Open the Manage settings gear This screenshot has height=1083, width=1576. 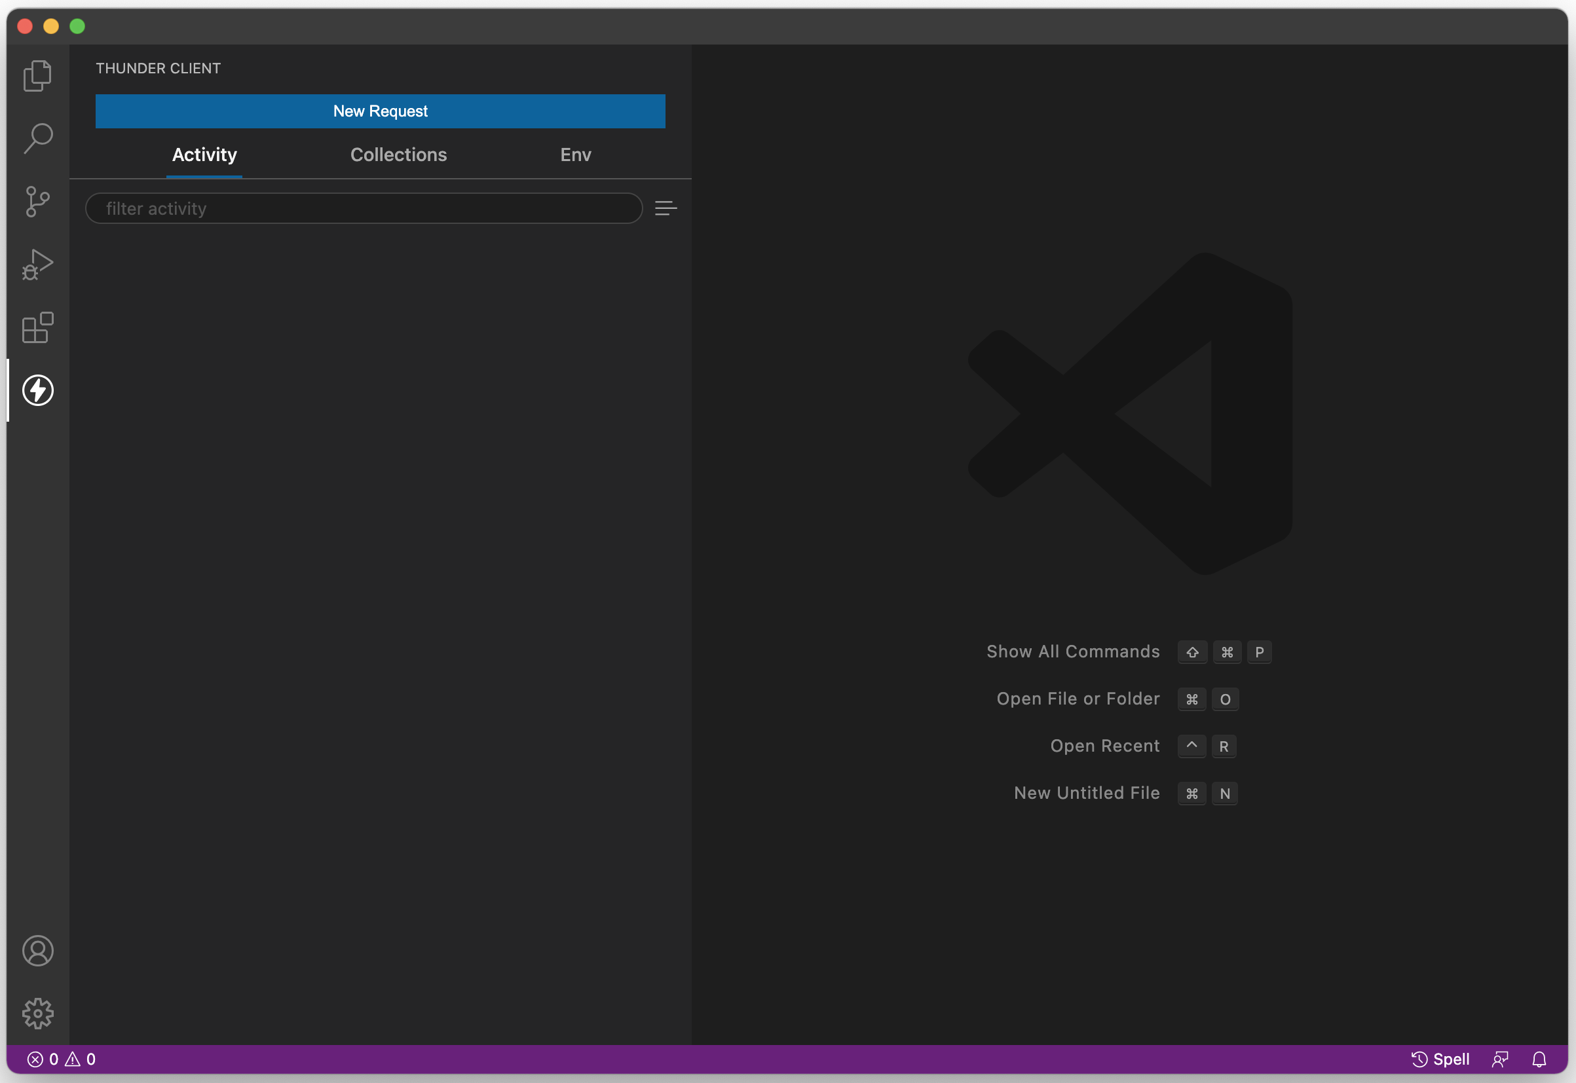click(x=37, y=1012)
